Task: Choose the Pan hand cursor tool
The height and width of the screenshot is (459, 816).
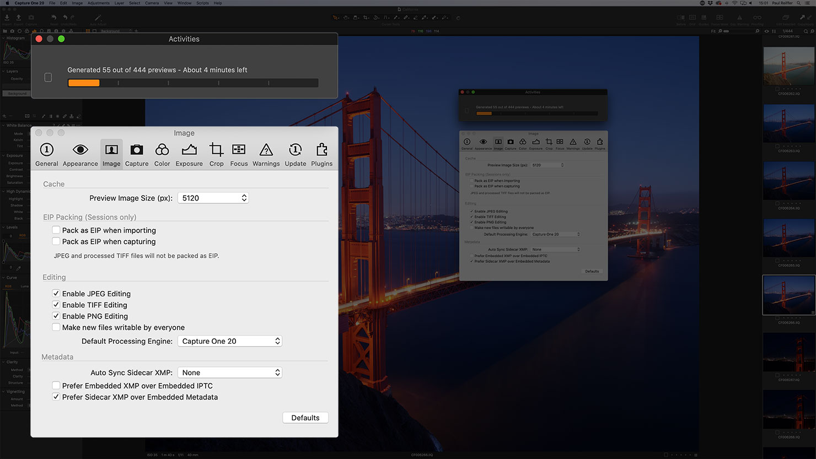Action: point(346,18)
